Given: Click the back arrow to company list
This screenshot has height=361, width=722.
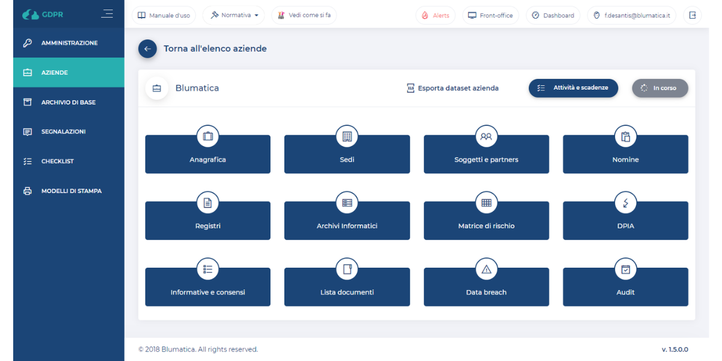Looking at the screenshot, I should tap(147, 49).
